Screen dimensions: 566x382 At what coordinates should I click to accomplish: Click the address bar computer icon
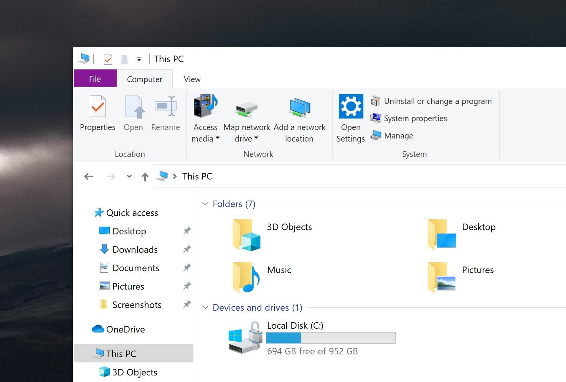pyautogui.click(x=163, y=176)
